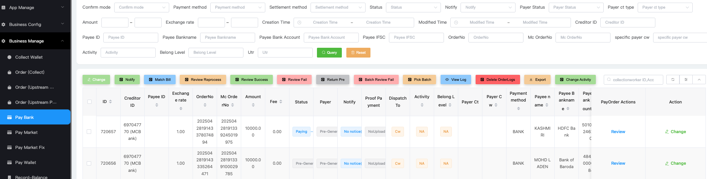Open Pay Wallet in the sidebar
The height and width of the screenshot is (179, 707).
[x=26, y=162]
